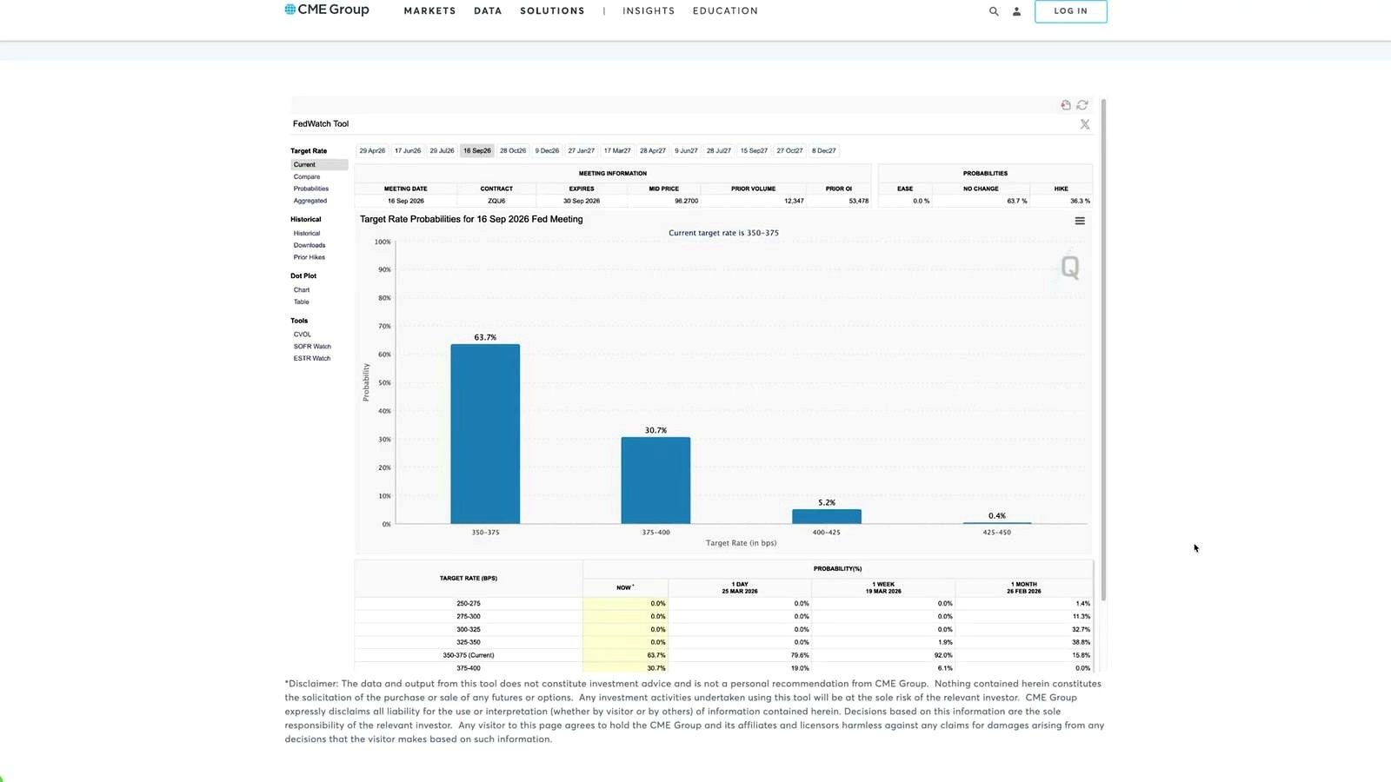Click the 250-275 target rate row
Viewport: 1391px width, 782px height.
[x=723, y=603]
